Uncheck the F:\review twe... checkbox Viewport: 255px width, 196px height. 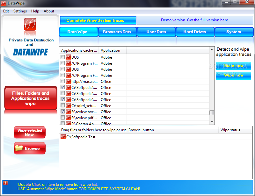click(62, 111)
